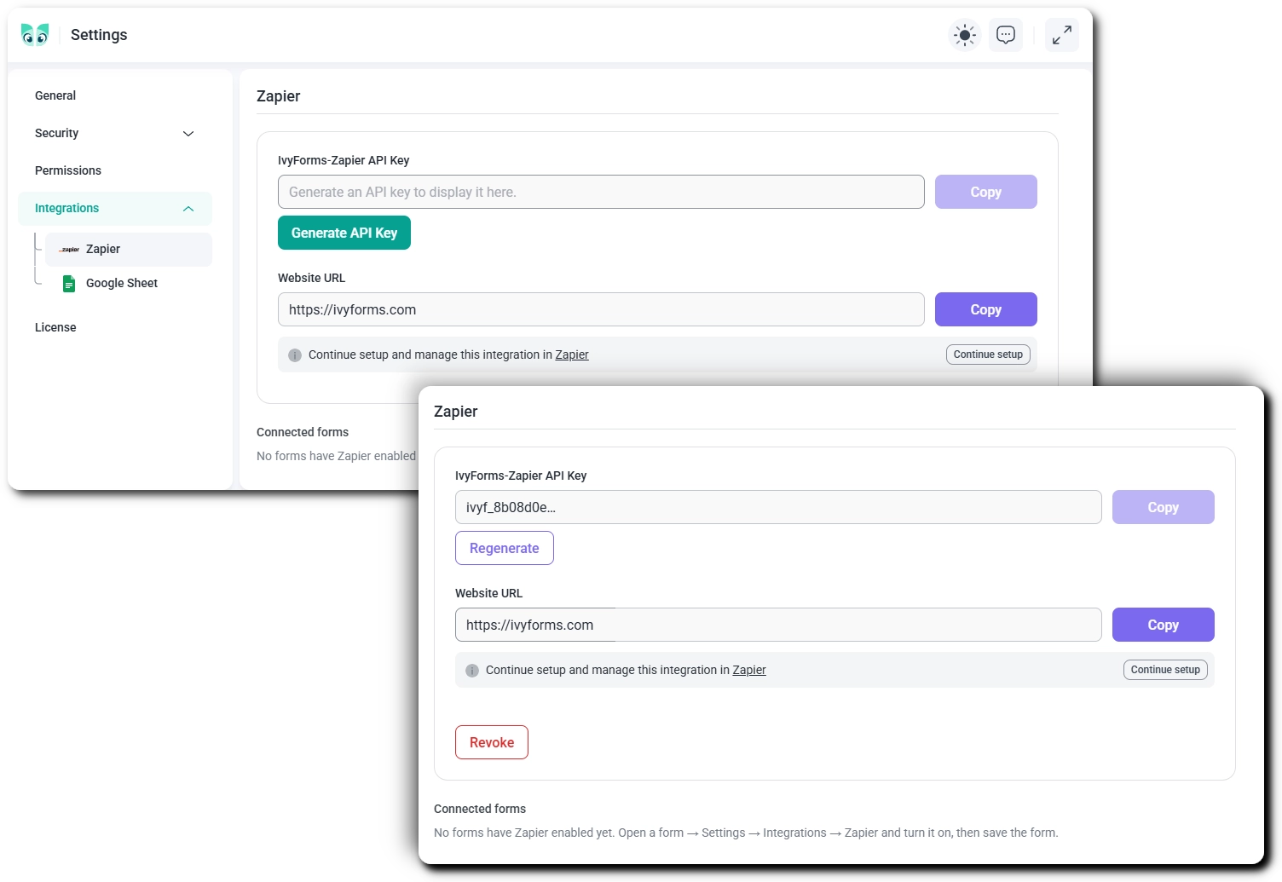
Task: Select Integrations in the sidebar
Action: click(115, 209)
